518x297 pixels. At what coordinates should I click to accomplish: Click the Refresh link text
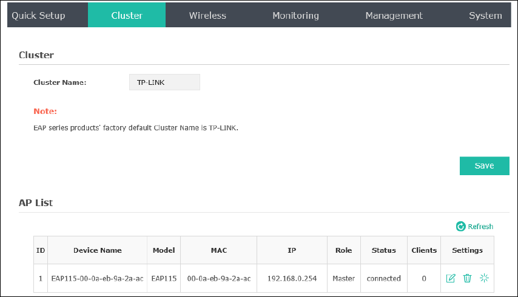(480, 226)
